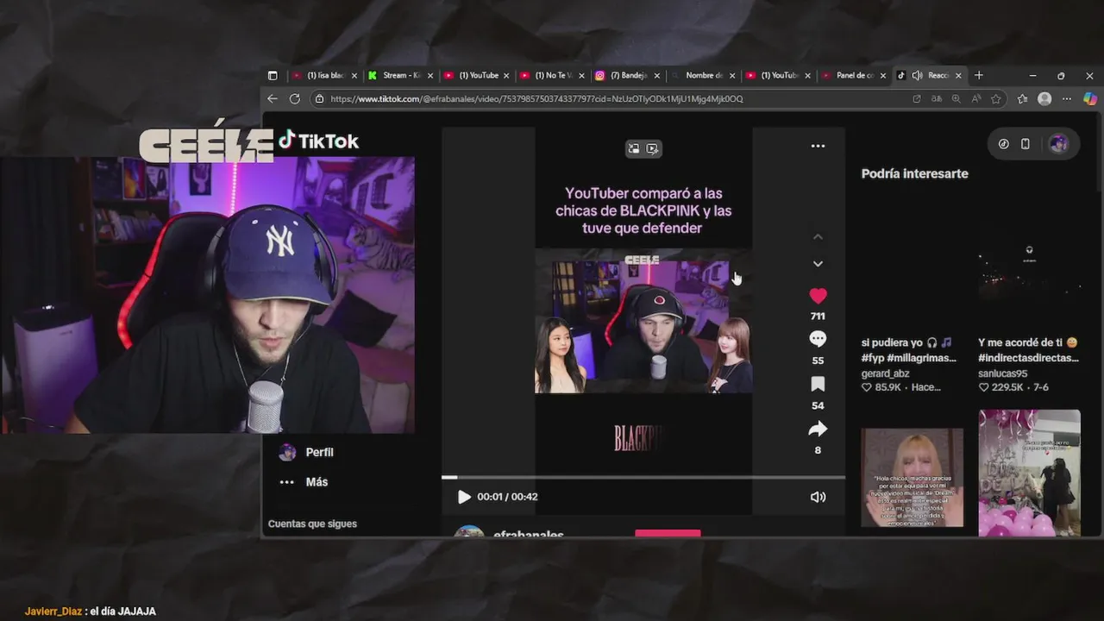Open efrabanales profile name below video

point(528,534)
